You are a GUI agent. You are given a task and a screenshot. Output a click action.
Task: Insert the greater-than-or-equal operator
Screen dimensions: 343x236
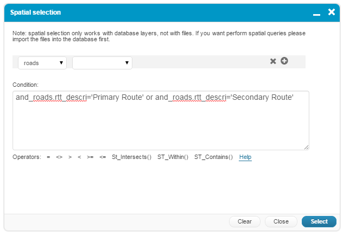(90, 157)
